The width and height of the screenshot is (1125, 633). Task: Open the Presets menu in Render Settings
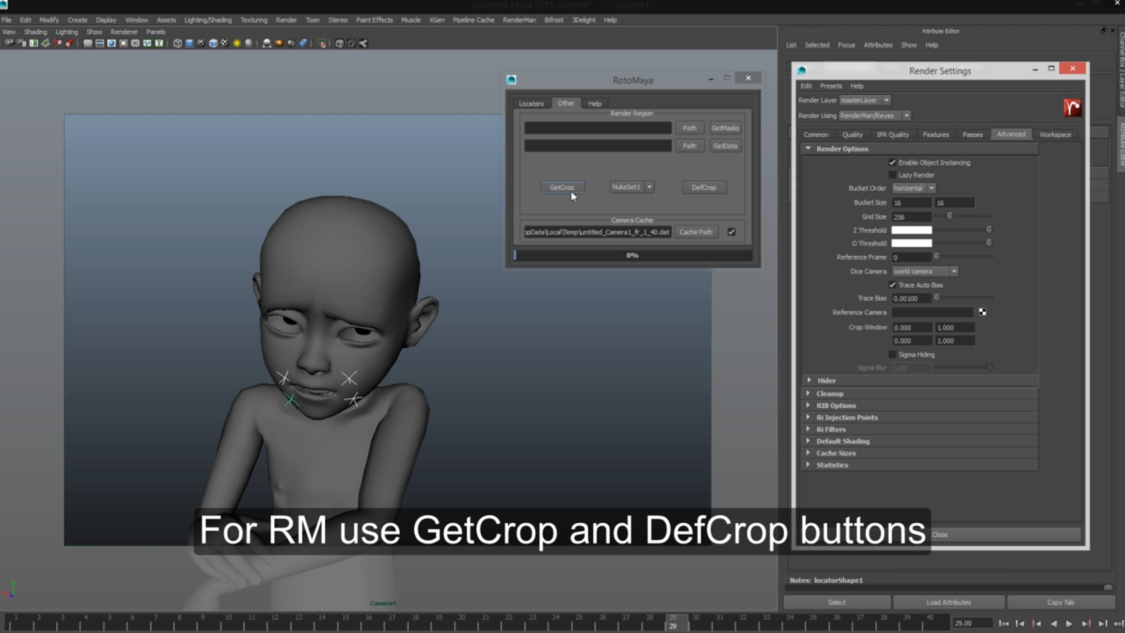click(x=831, y=86)
